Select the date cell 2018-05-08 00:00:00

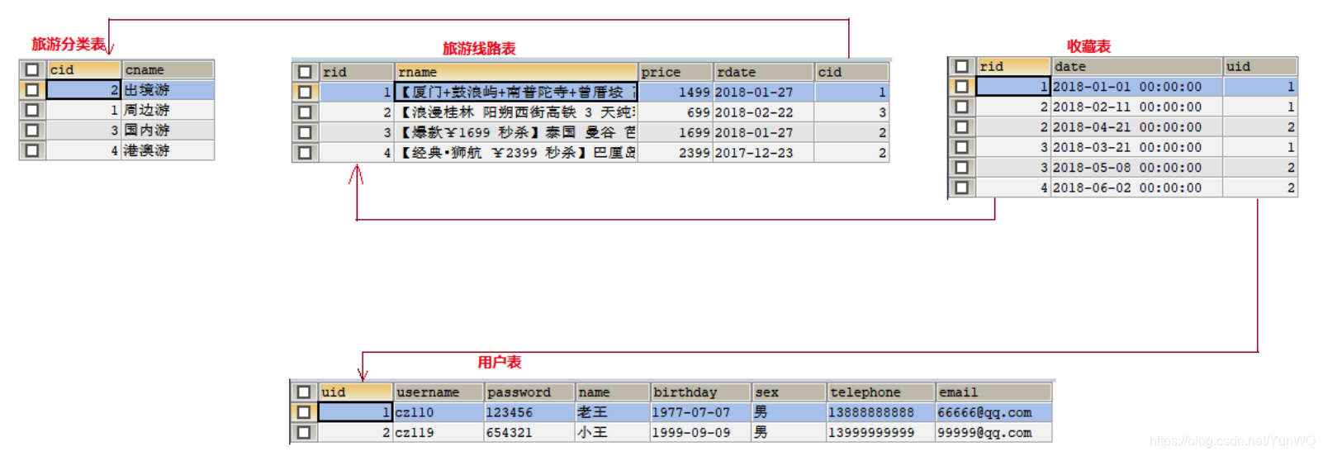click(x=1136, y=168)
